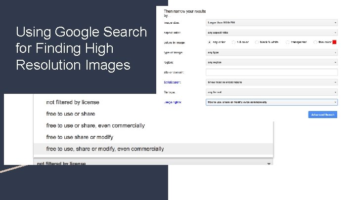Screen dimensions: 356x200
Task: Select the 'transparent' radio button
Action: (287, 42)
